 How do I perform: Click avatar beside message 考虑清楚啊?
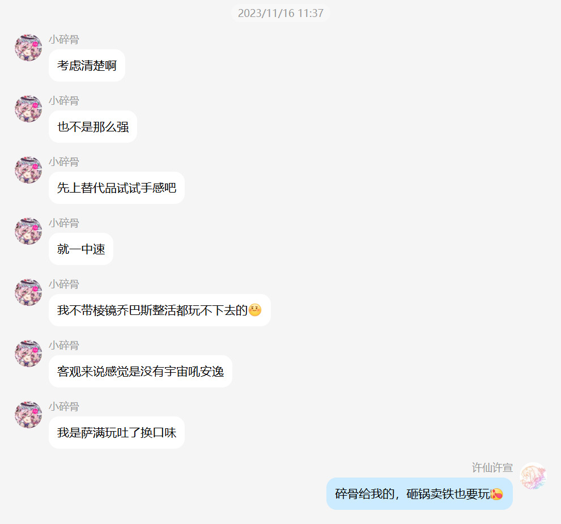coord(28,48)
